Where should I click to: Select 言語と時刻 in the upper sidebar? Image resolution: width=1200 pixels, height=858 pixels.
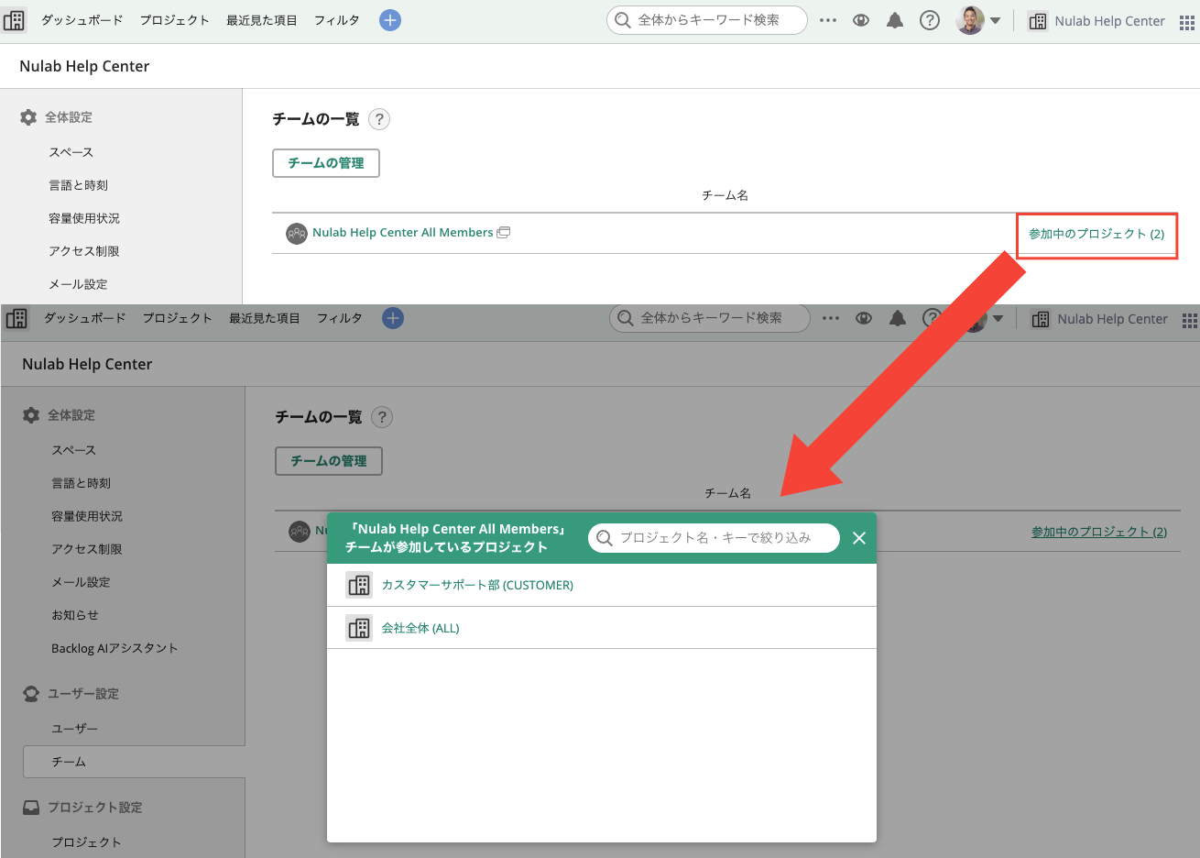[x=79, y=185]
